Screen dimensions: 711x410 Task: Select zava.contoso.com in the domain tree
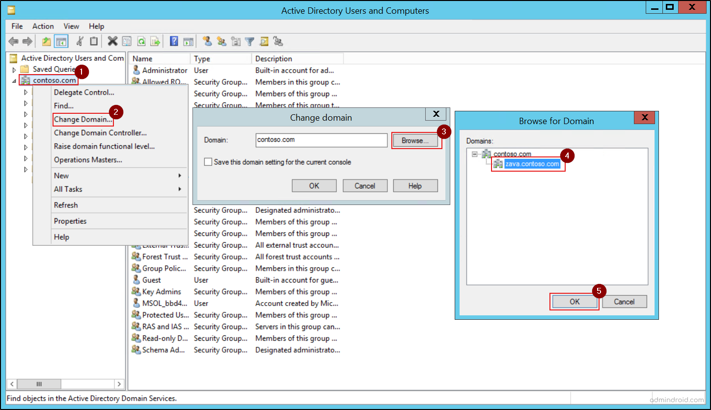point(532,163)
